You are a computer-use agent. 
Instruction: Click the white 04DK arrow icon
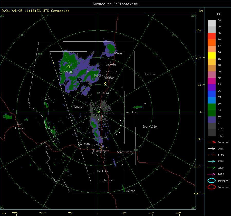click(x=211, y=148)
